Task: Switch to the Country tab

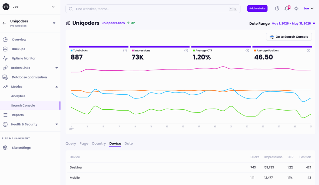Action: pos(99,144)
